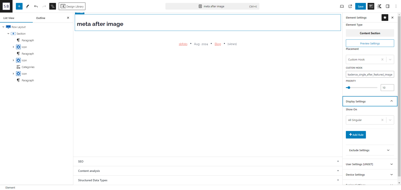Open the Show On dropdown

coord(390,120)
